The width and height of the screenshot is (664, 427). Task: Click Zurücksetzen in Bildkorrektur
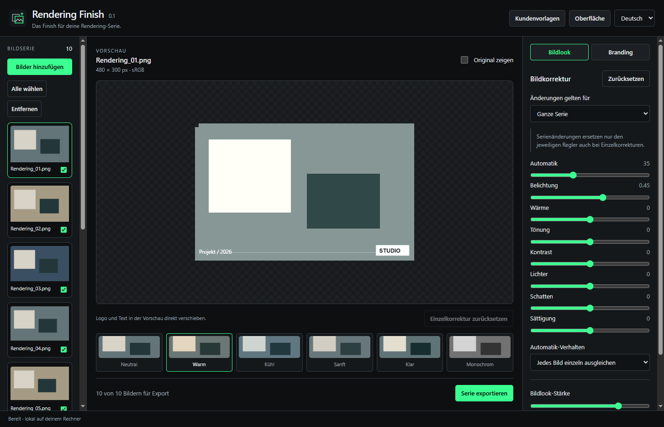tap(626, 79)
